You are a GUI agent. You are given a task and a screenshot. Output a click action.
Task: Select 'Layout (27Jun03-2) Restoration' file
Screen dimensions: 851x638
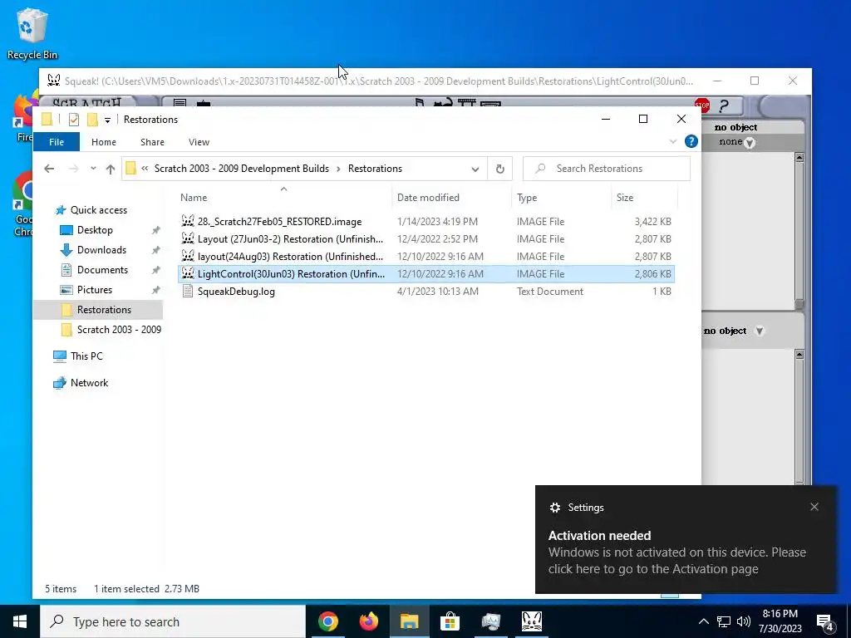(290, 238)
